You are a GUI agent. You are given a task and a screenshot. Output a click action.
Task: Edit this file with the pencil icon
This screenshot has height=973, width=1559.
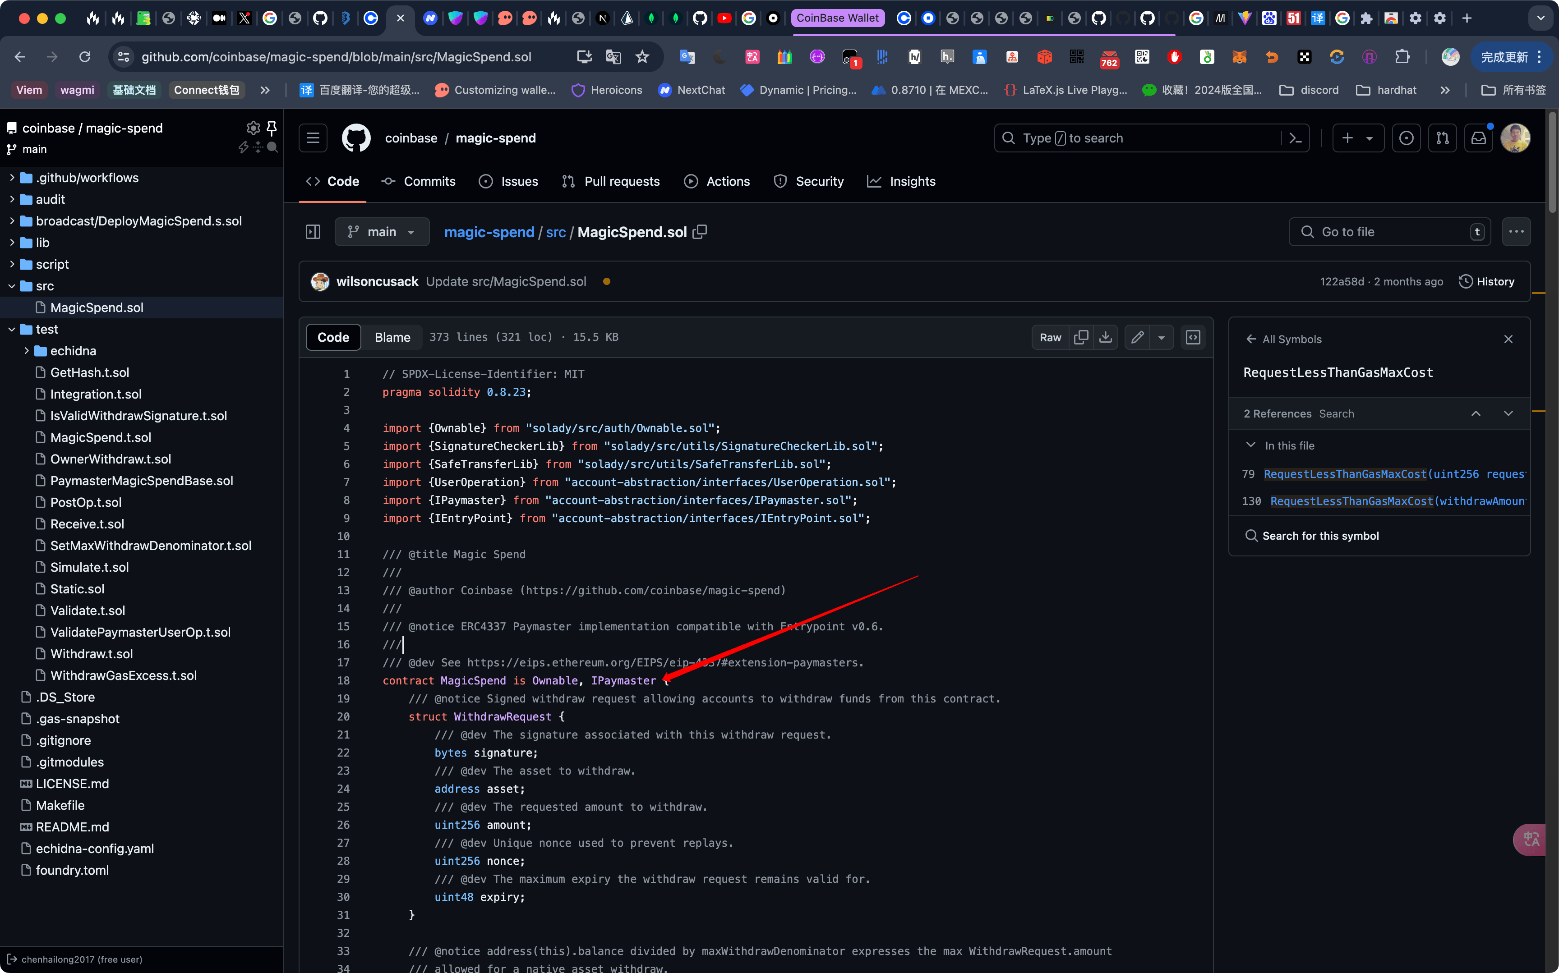coord(1137,337)
